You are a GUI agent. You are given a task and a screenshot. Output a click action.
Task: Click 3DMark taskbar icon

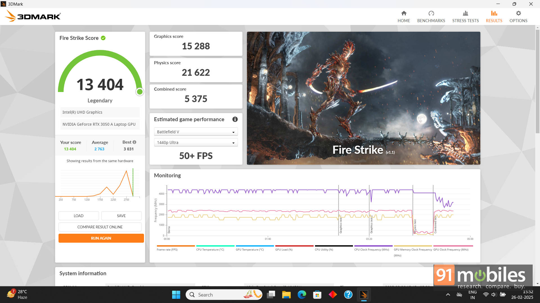pos(364,295)
